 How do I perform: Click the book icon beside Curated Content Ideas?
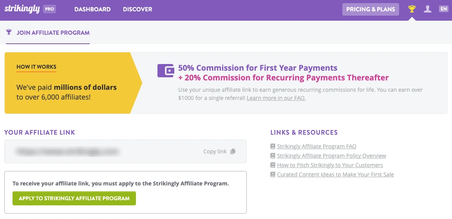coord(273,174)
